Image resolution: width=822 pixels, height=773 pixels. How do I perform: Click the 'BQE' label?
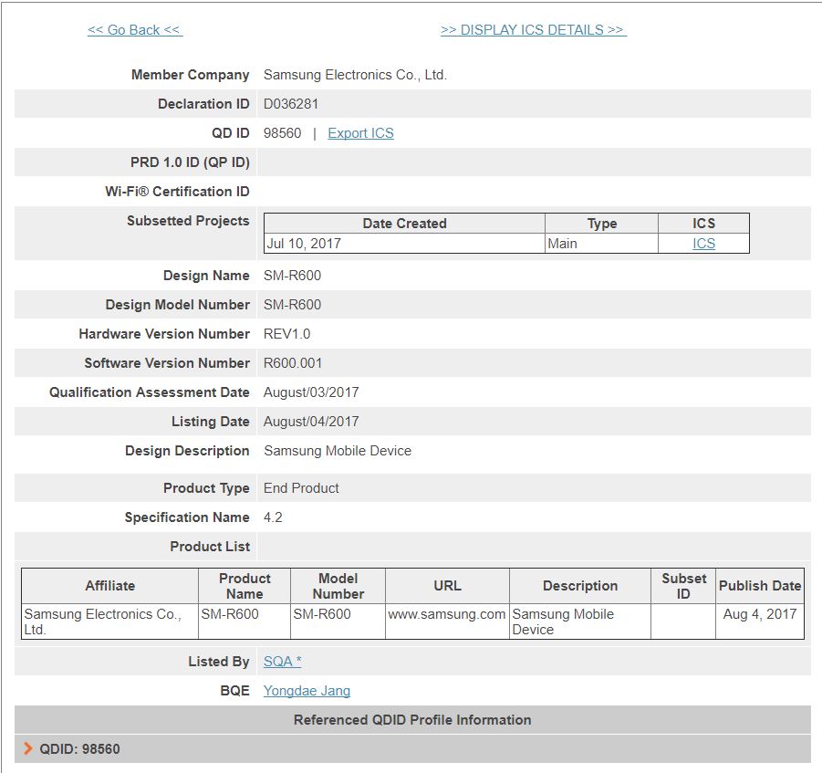pyautogui.click(x=234, y=691)
